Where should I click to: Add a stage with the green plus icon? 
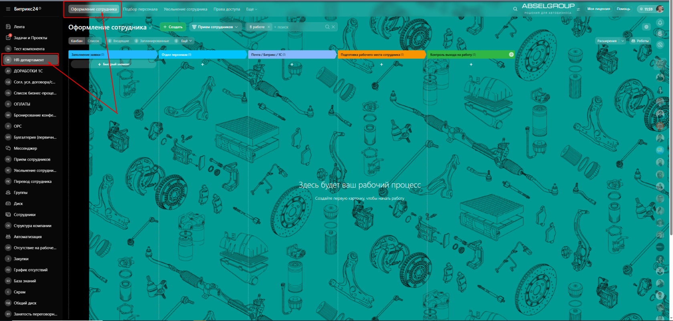pyautogui.click(x=511, y=54)
